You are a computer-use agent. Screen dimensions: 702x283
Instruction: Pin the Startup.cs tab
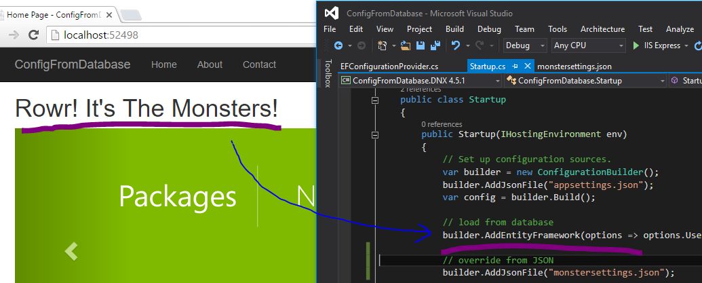click(x=515, y=67)
